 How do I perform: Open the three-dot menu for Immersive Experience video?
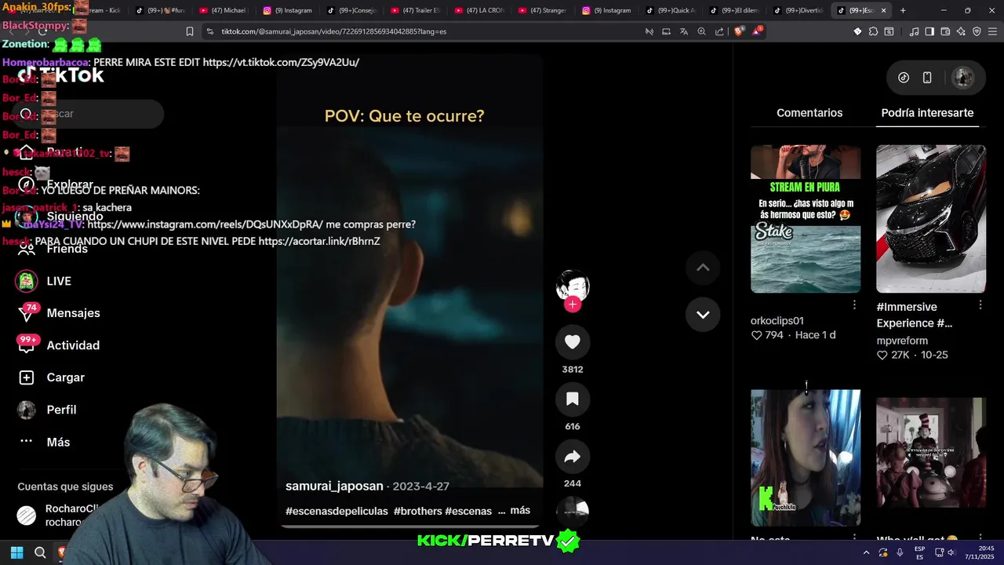coord(980,304)
